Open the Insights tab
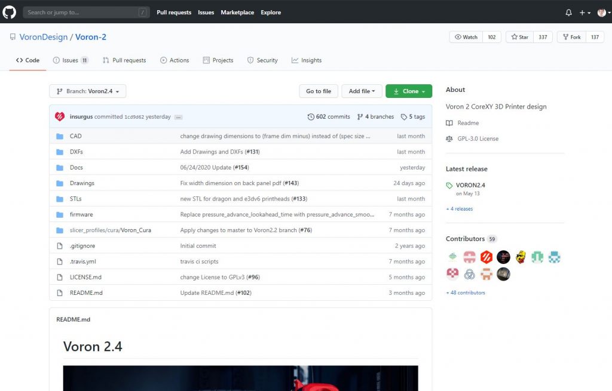Screen dimensions: 612x391 (x=307, y=60)
